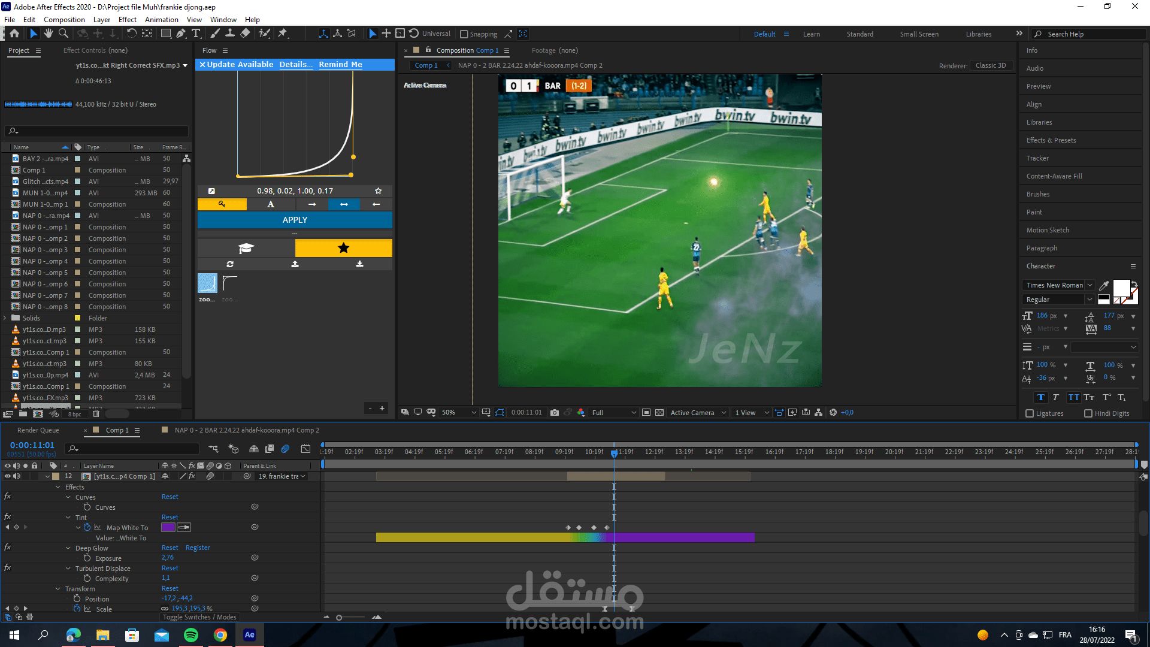Select the Hand tool
The width and height of the screenshot is (1150, 647).
click(x=49, y=34)
